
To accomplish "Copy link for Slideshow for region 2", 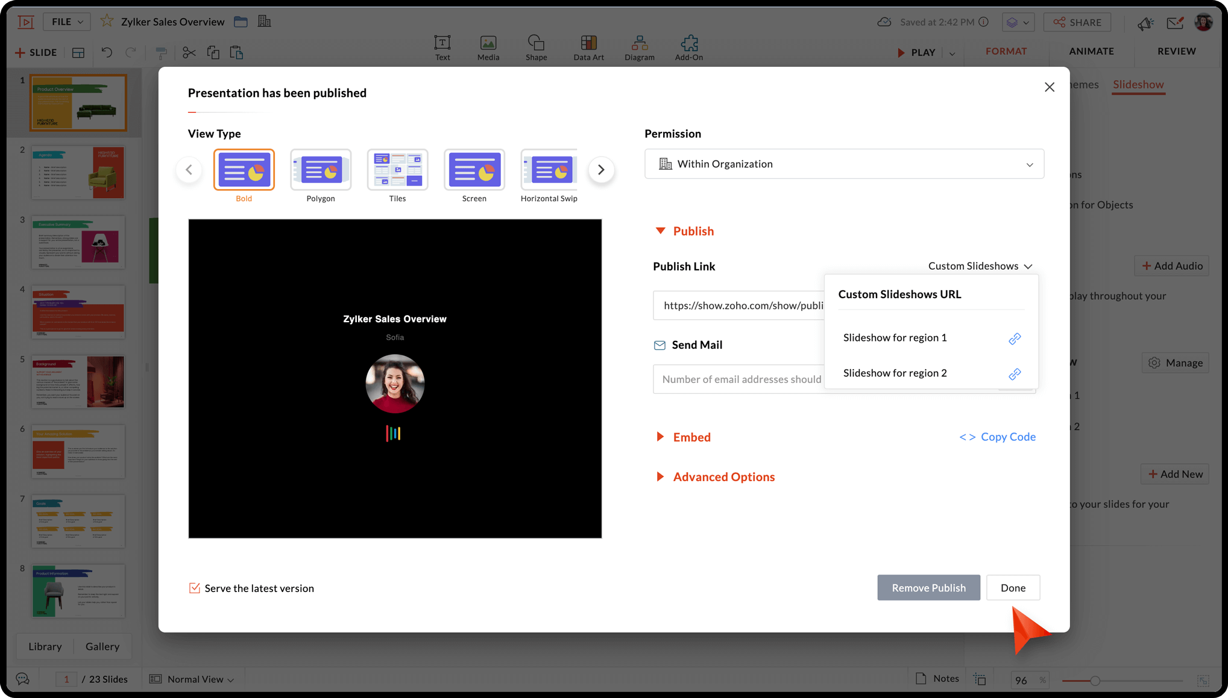I will tap(1015, 374).
